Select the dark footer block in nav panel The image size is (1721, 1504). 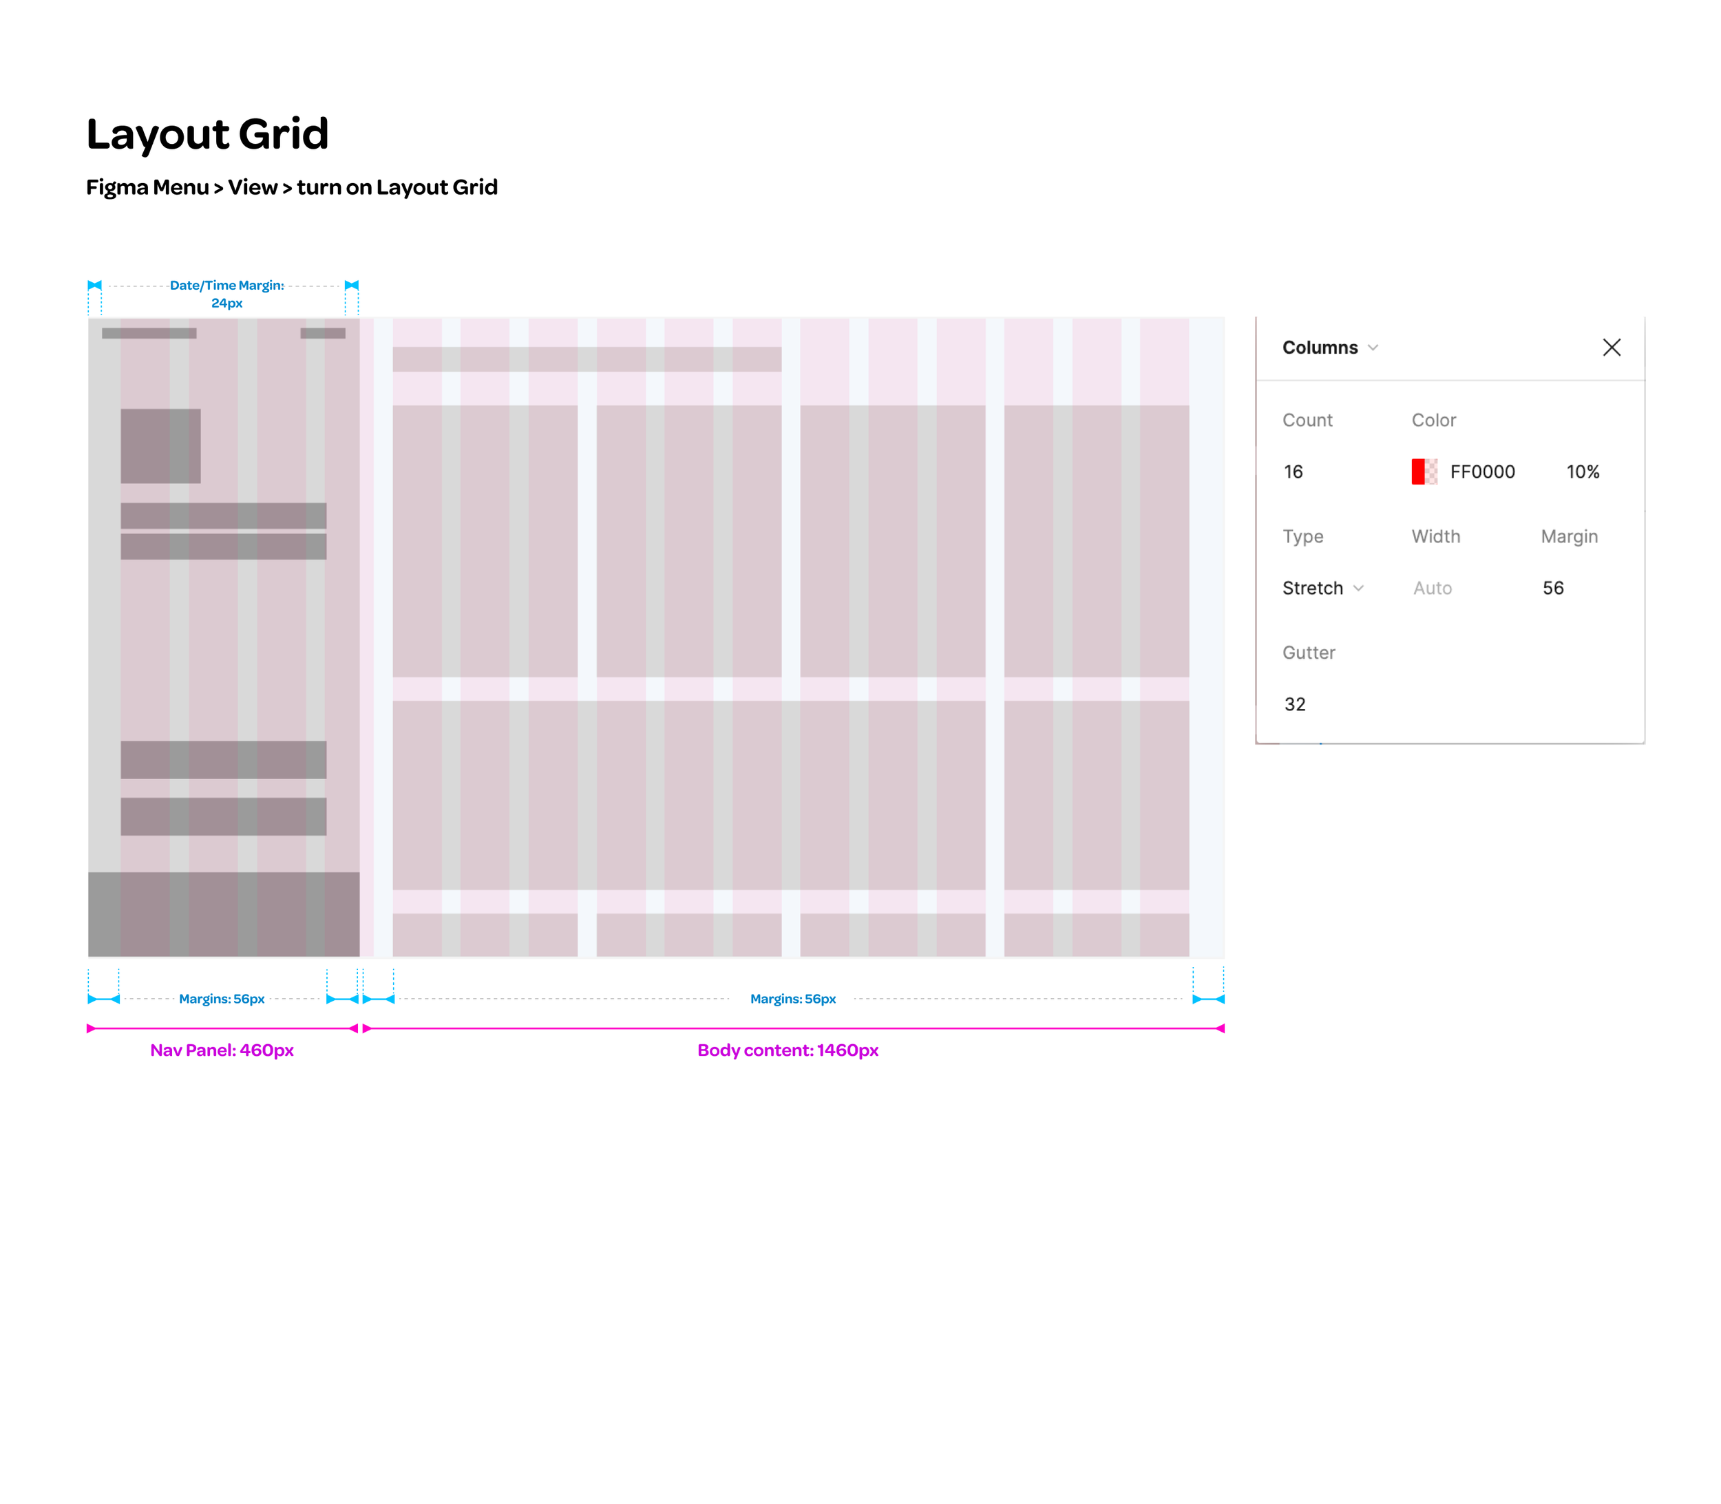[223, 914]
